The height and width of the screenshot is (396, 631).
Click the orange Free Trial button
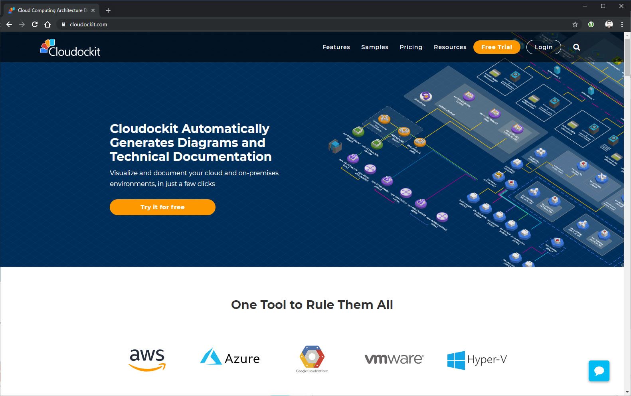coord(497,47)
